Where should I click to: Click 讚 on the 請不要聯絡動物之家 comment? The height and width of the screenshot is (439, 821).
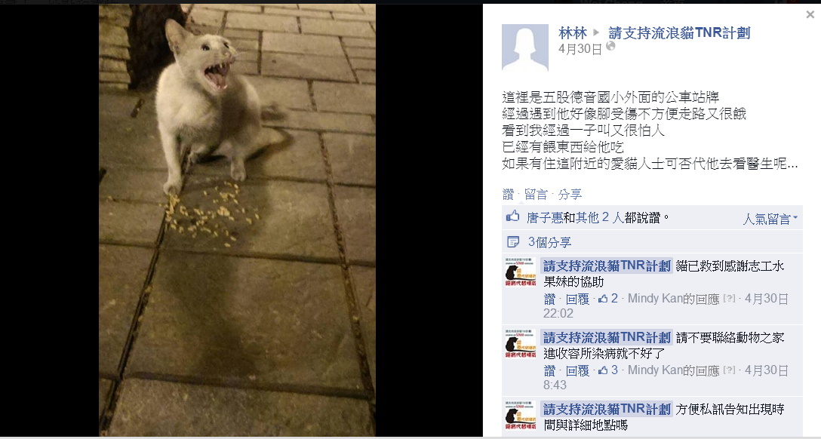[549, 370]
